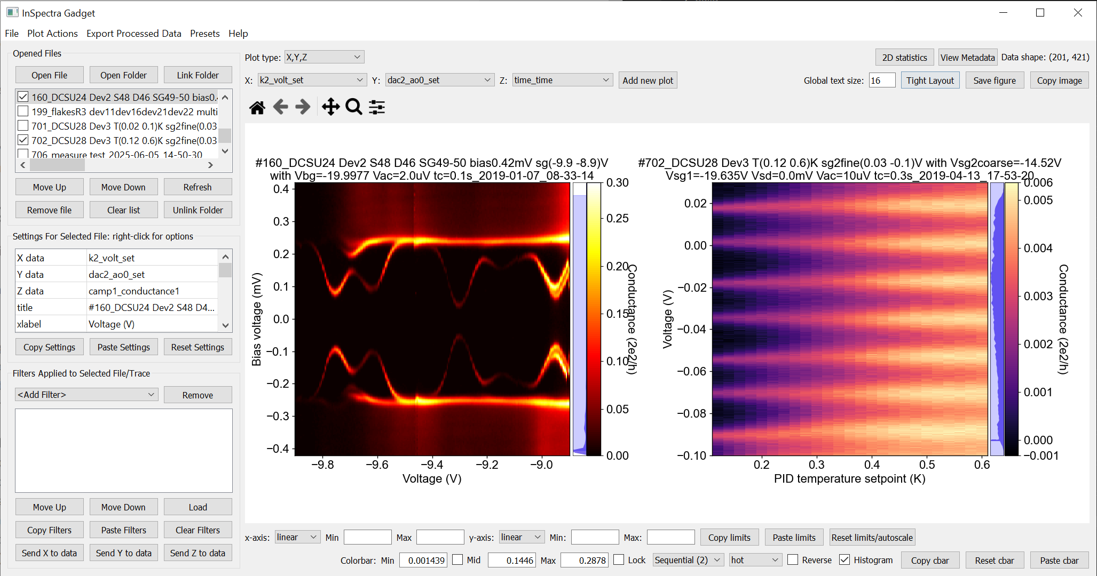1097x576 pixels.
Task: Select the Zoom magnifier tool
Action: [x=353, y=107]
